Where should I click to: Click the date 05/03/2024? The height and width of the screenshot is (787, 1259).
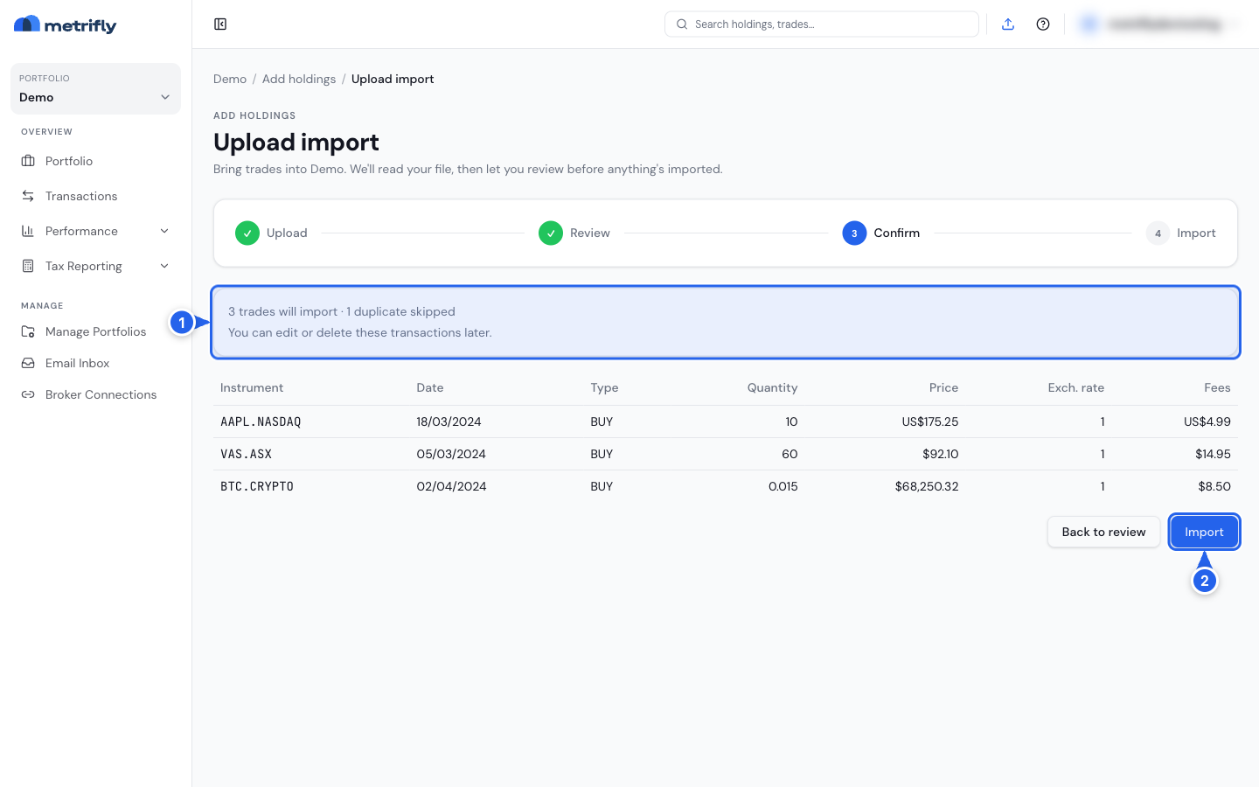[x=451, y=454]
